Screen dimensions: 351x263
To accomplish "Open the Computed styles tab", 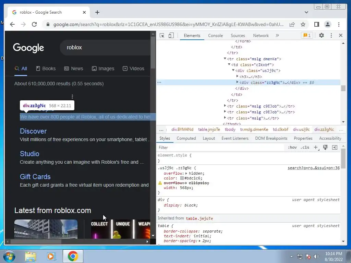I will [x=186, y=138].
